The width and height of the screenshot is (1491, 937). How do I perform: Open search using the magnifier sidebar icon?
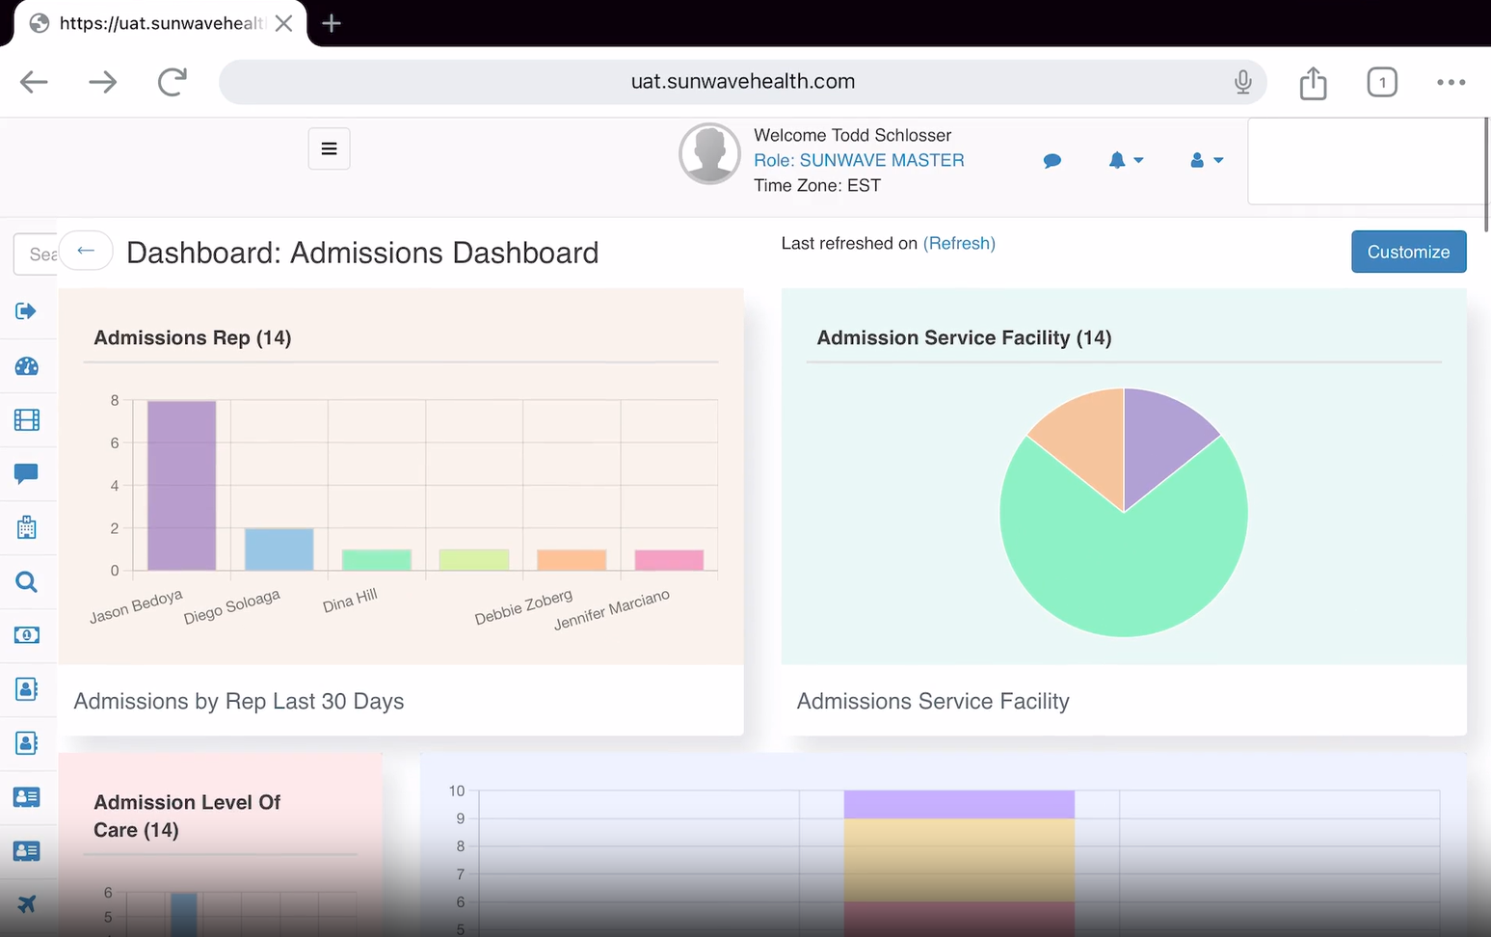26,581
